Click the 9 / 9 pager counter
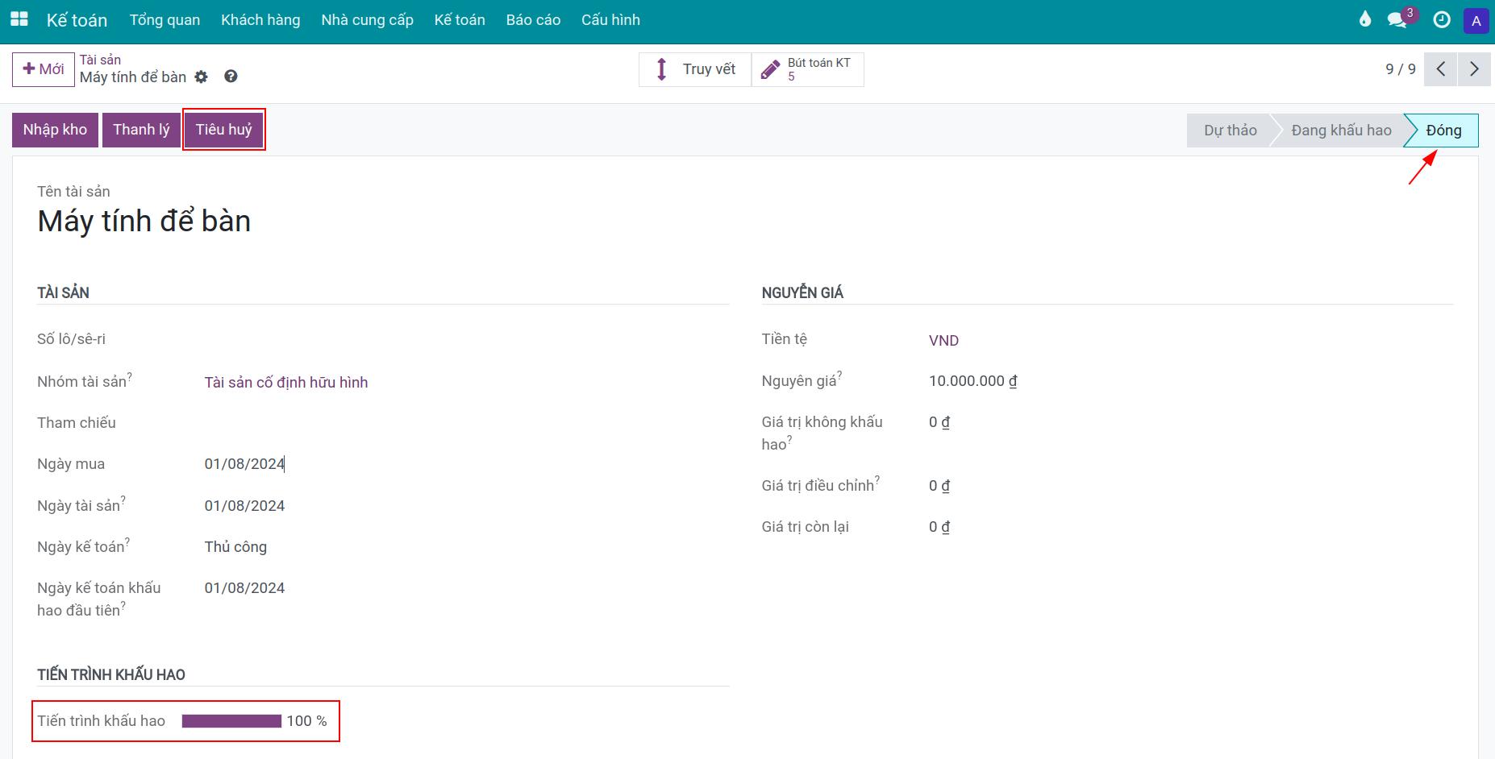The image size is (1495, 759). point(1401,69)
